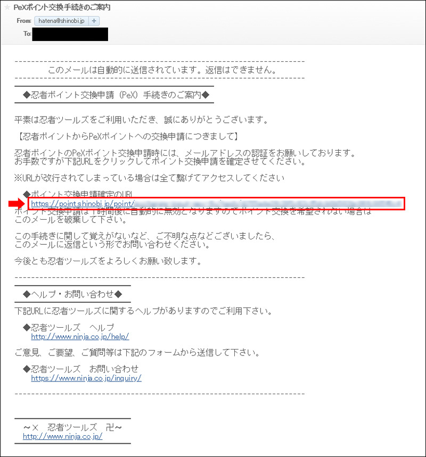Click the To label in header
Viewport: 426px width, 457px height.
click(27, 34)
